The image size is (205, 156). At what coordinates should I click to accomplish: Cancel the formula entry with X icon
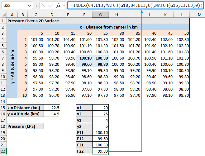(43, 5)
